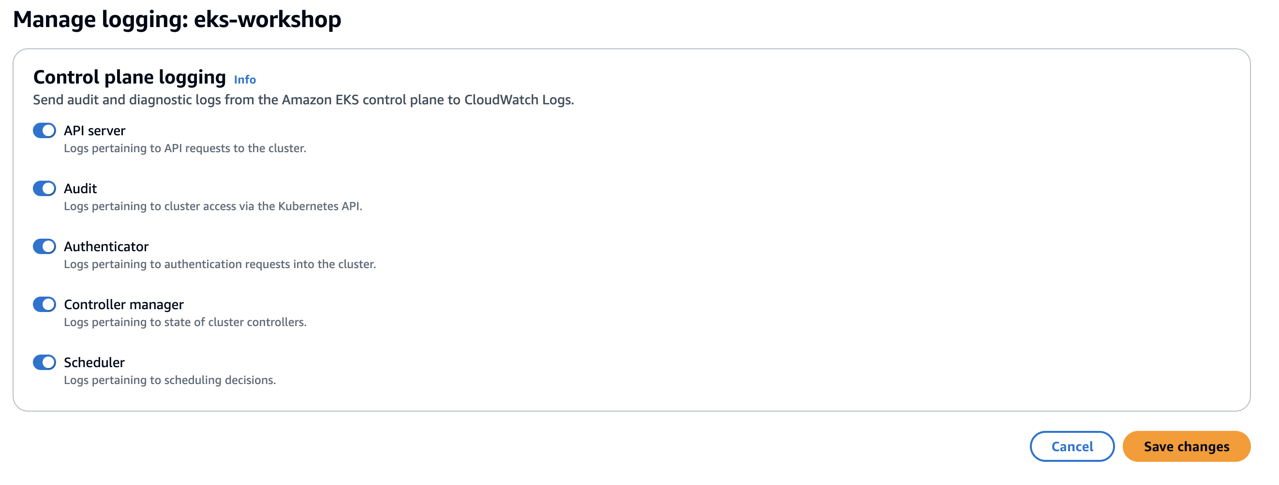Select the Scheduler label text
The width and height of the screenshot is (1279, 485).
95,362
